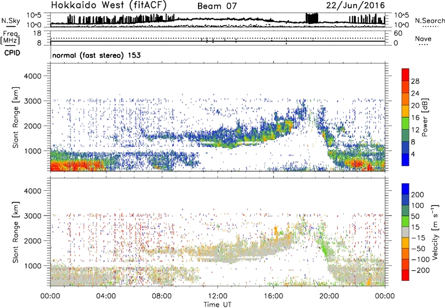Click '4000' on power panel range axis
Viewport: 445px width, 308px height.
pyautogui.click(x=32, y=76)
